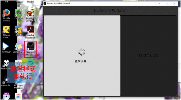Open the CUE disc desktop icon
181x100 pixels.
(6, 96)
